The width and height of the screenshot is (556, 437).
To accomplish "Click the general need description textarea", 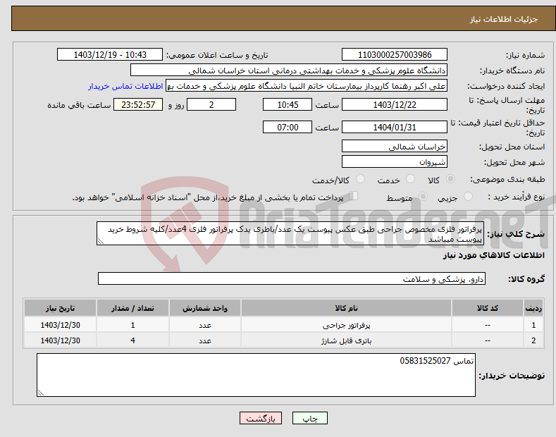I will tap(290, 233).
